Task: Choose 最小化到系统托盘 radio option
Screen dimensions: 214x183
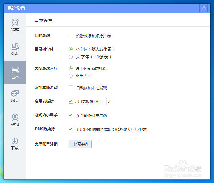Action: [x=70, y=68]
